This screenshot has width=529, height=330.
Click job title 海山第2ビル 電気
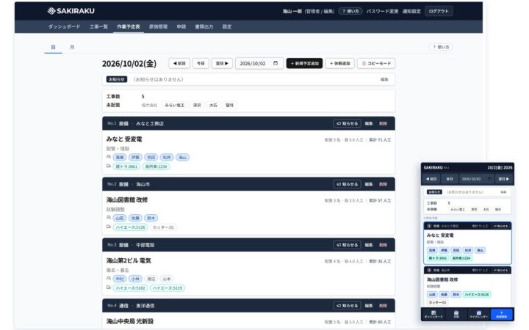tap(129, 260)
